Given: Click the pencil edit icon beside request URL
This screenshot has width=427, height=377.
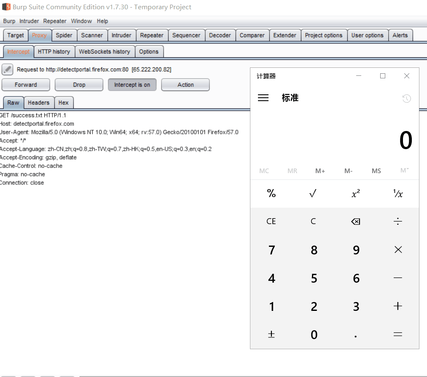Looking at the screenshot, I should pyautogui.click(x=7, y=70).
